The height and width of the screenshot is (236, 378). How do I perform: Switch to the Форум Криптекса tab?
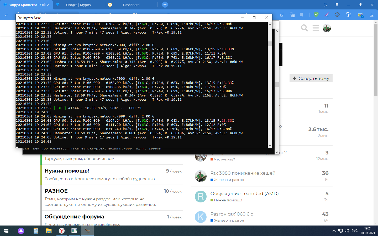pos(26,5)
